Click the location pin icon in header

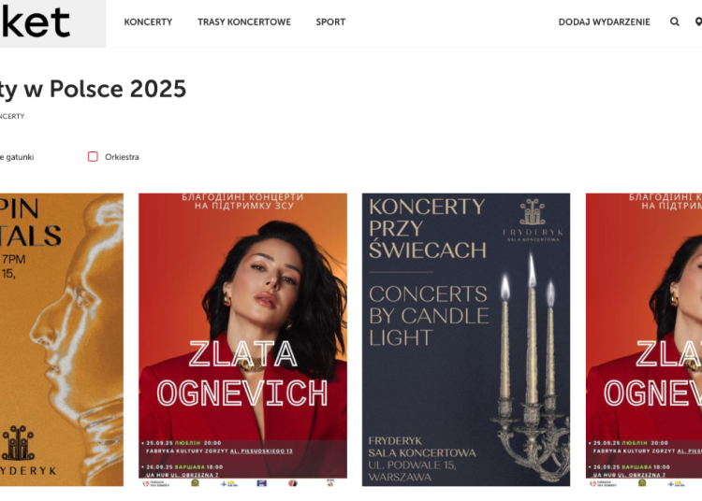(x=698, y=21)
